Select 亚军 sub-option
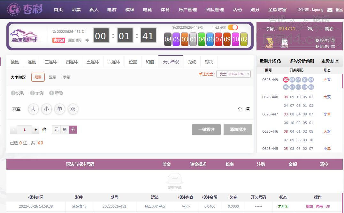The width and height of the screenshot is (344, 213). 52,77
